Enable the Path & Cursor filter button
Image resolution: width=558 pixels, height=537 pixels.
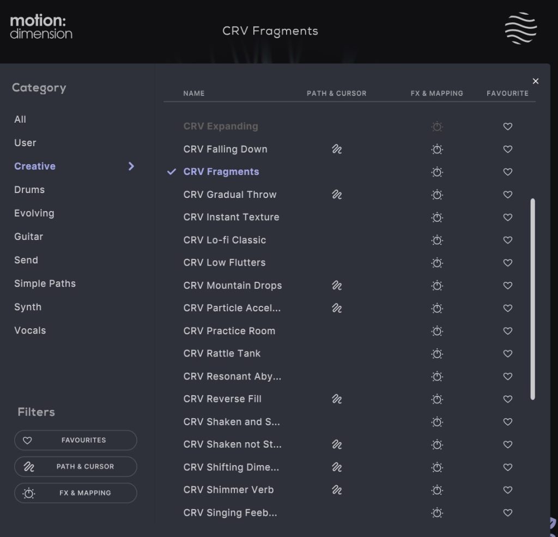point(75,467)
